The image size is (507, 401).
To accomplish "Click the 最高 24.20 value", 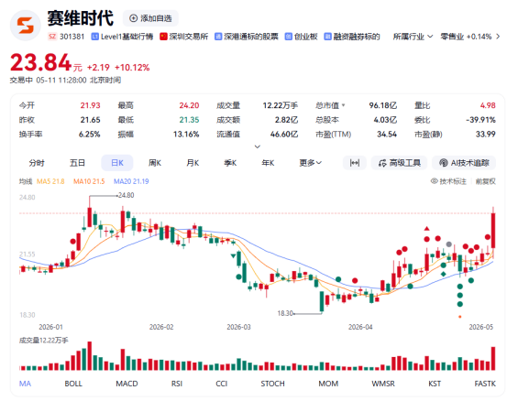I will [189, 105].
